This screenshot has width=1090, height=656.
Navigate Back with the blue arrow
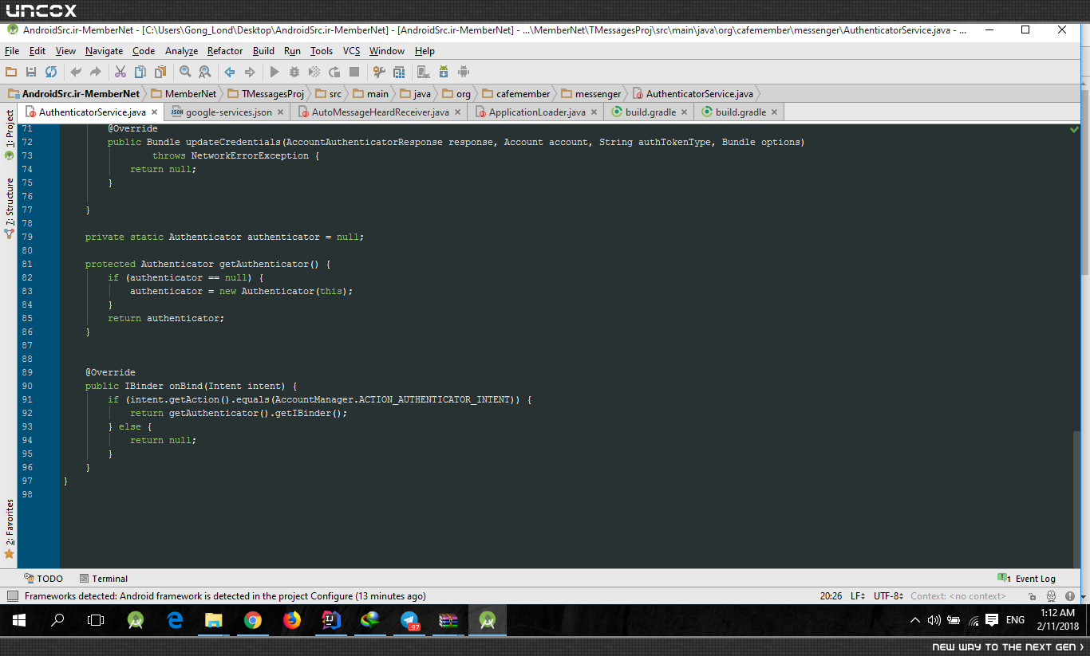coord(229,72)
